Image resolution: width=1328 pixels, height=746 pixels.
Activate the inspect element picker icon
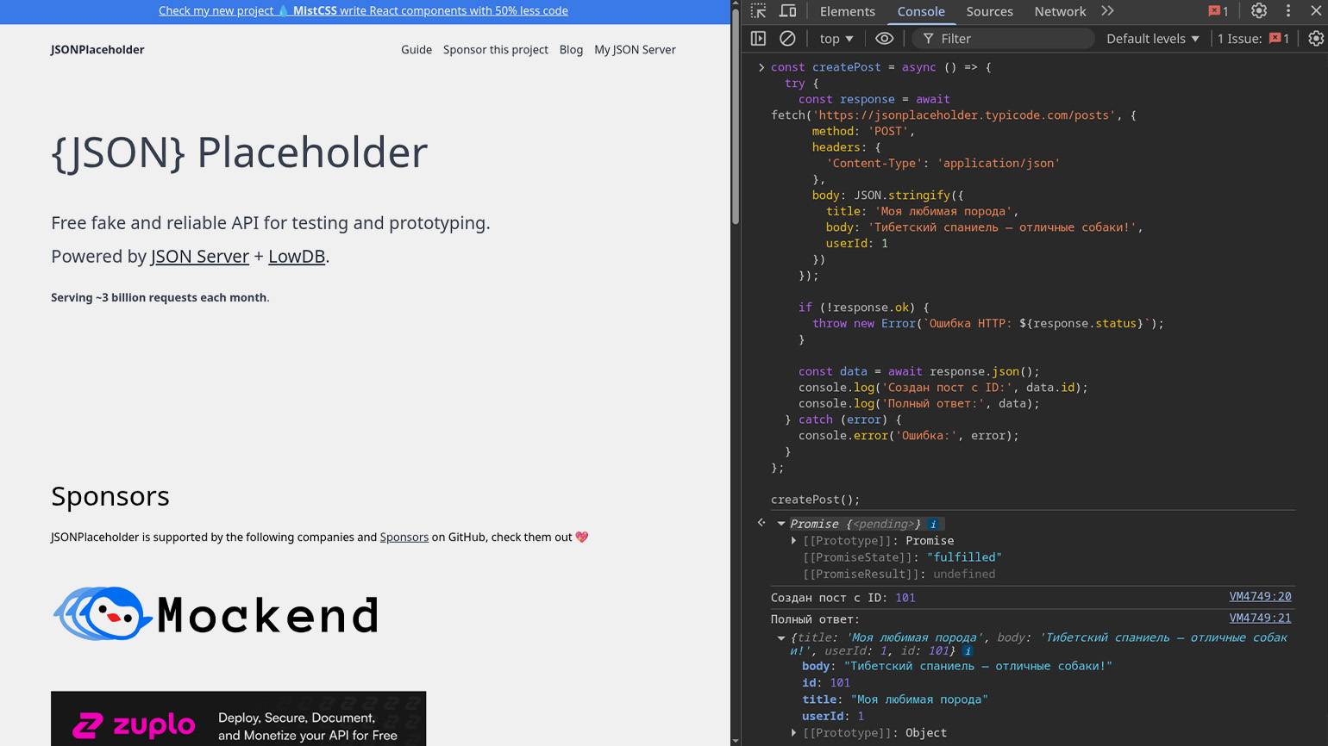click(758, 11)
